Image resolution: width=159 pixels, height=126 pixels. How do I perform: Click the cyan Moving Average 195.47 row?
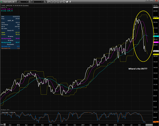coord(10,42)
